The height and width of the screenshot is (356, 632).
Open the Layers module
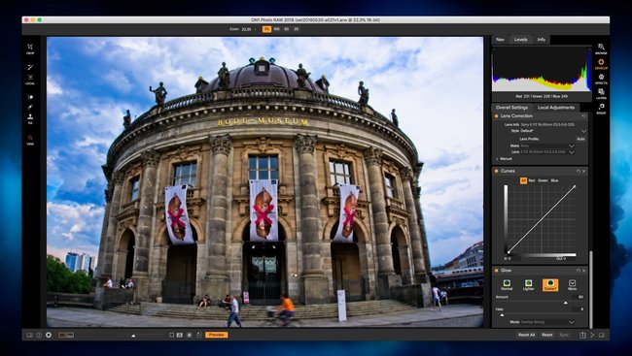[x=601, y=94]
